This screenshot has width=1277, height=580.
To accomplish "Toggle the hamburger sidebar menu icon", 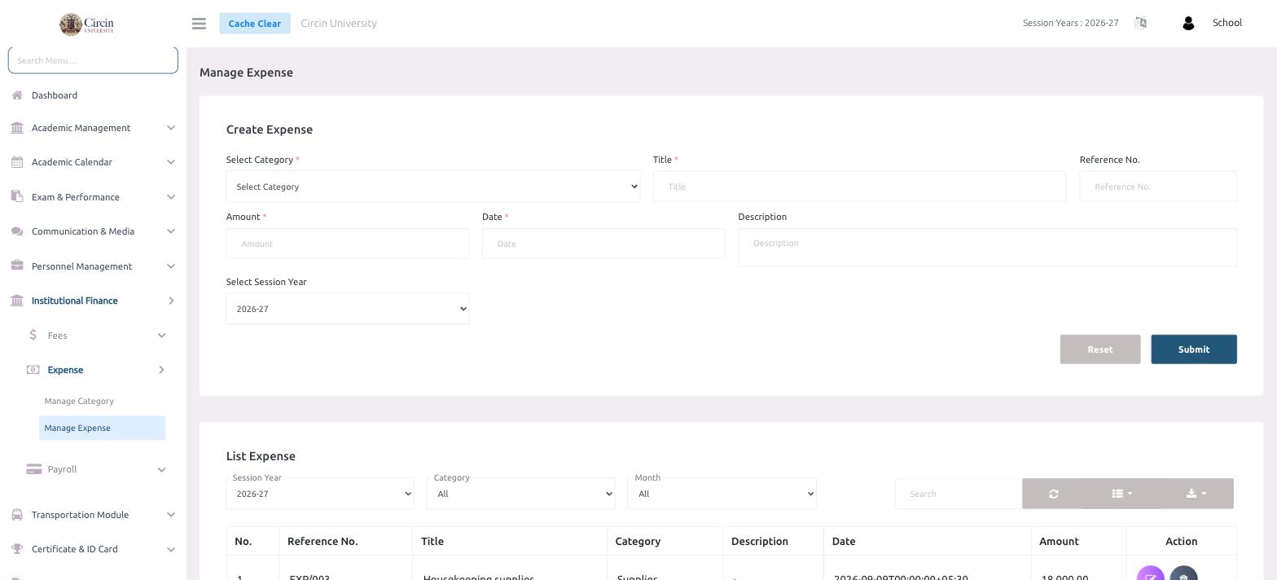I will (x=199, y=24).
